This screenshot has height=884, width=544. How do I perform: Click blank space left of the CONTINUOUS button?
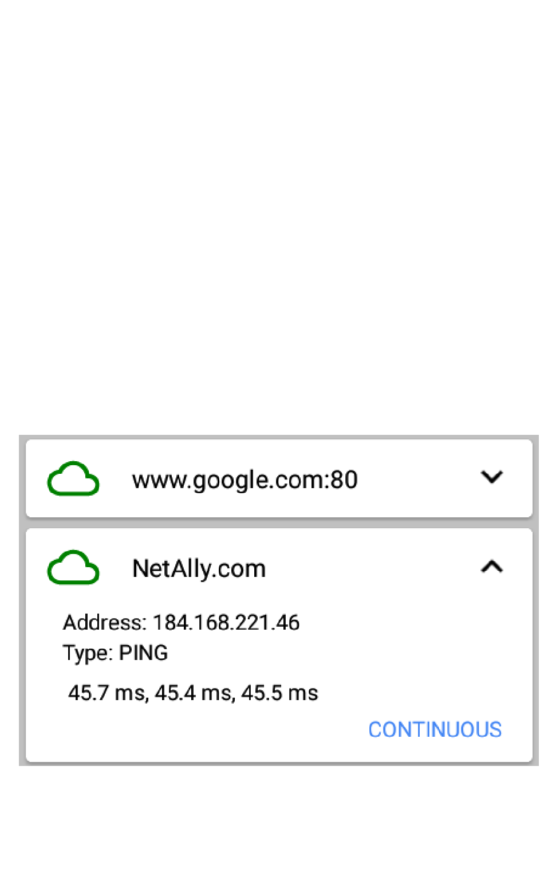point(195,729)
